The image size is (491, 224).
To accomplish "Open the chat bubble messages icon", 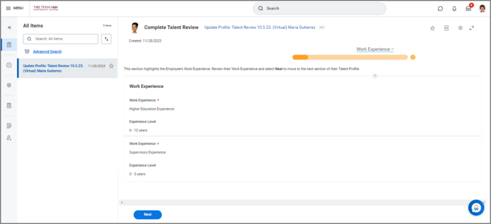I will (x=440, y=9).
